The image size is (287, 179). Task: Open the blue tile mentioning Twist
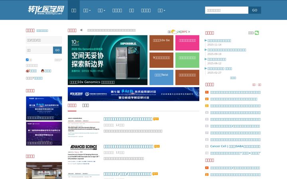(x=161, y=78)
